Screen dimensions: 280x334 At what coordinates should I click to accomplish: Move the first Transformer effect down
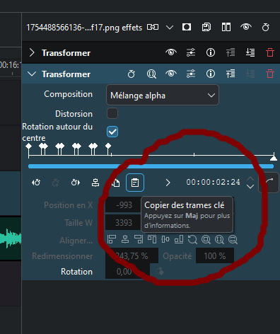[250, 52]
